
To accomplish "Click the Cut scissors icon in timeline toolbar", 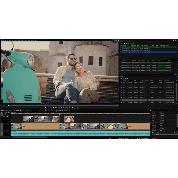I will click(x=24, y=110).
